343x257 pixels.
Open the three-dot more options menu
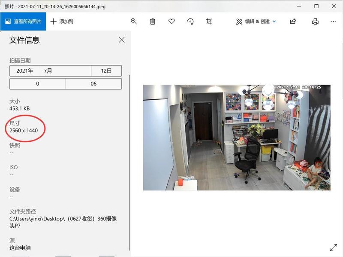[x=334, y=21]
